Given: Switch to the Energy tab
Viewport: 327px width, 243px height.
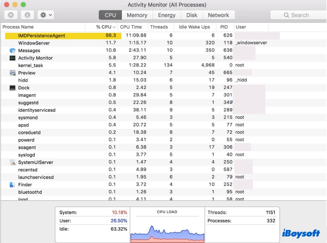Looking at the screenshot, I should (x=166, y=15).
